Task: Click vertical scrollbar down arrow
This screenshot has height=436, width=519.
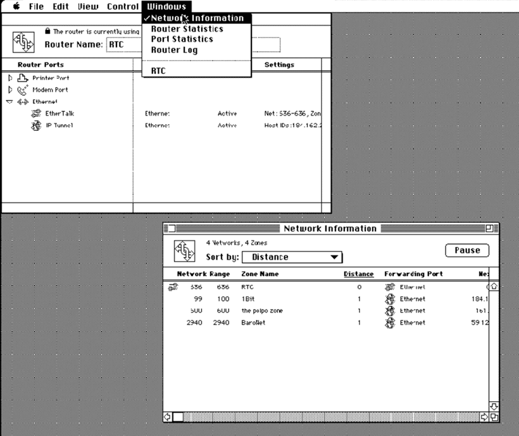Action: tap(494, 406)
